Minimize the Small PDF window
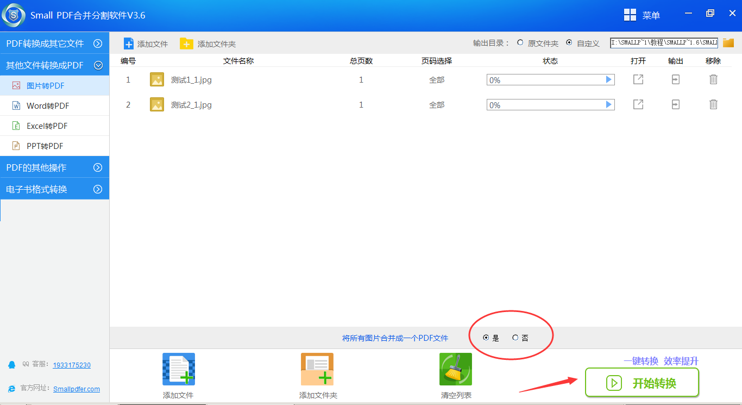Screen dimensions: 742x405 tap(689, 14)
